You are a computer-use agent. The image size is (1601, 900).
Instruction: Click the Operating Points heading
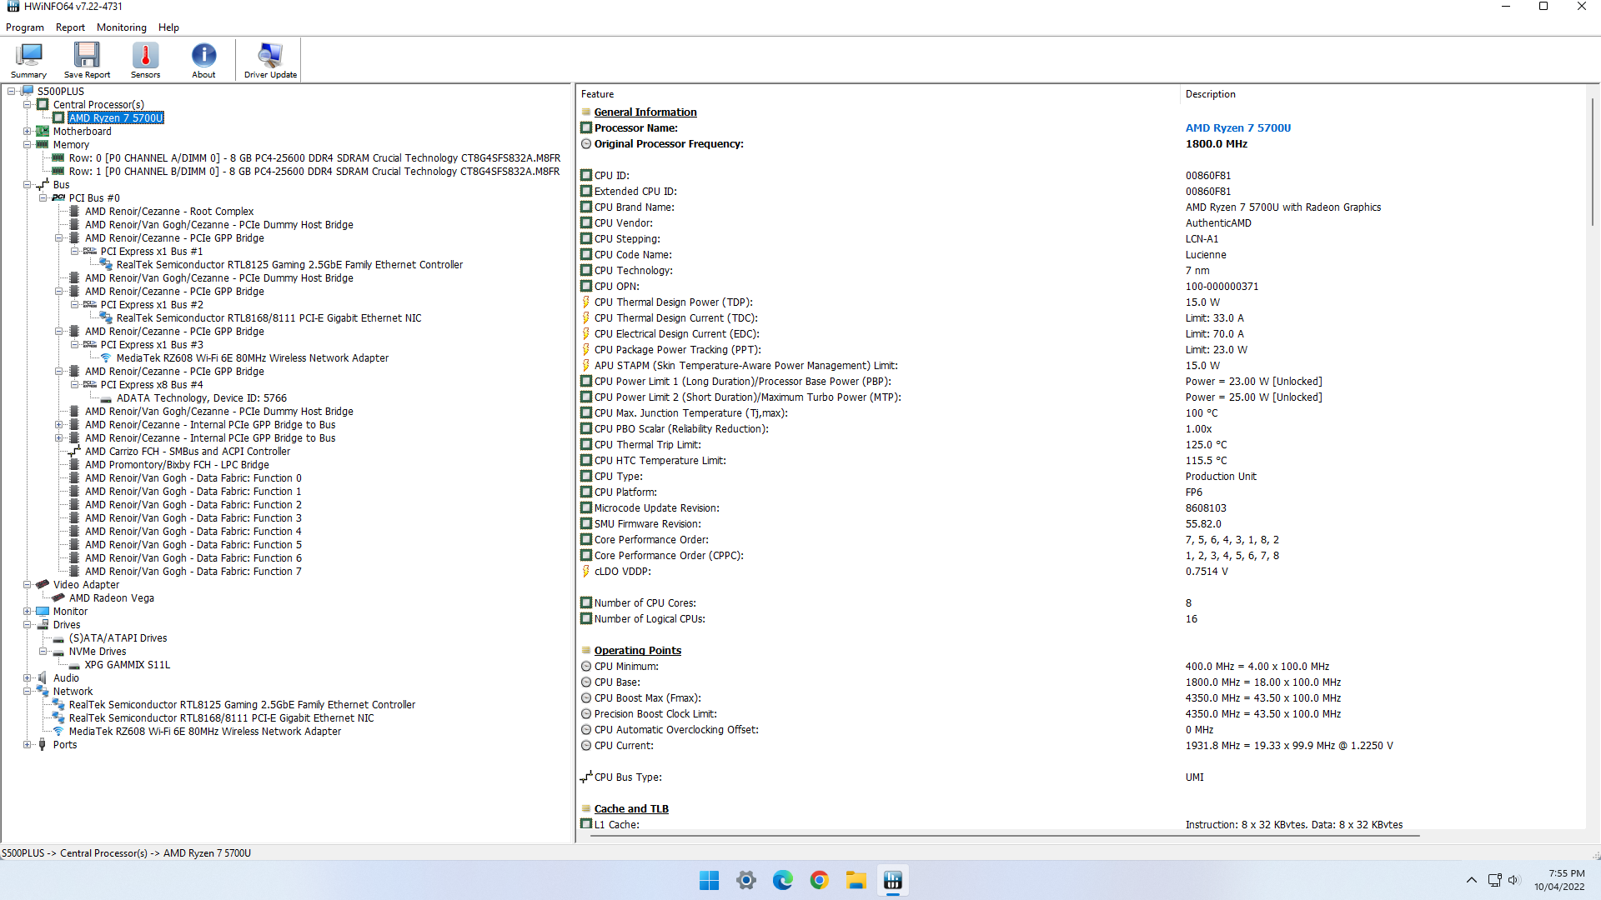pos(638,651)
